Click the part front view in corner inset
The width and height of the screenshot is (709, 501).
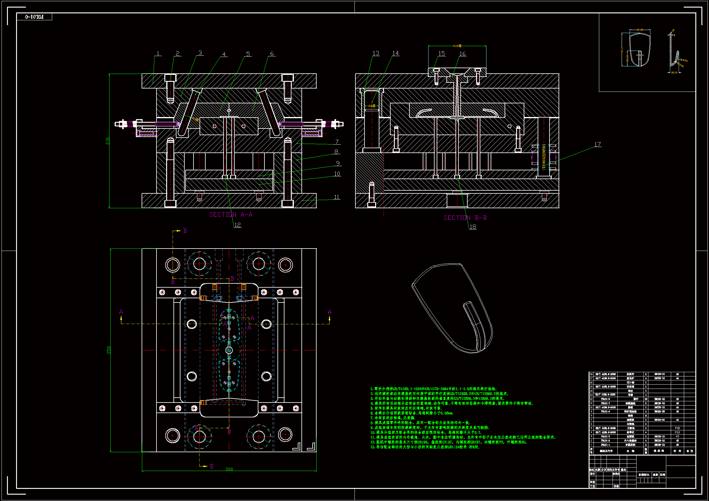click(x=640, y=50)
